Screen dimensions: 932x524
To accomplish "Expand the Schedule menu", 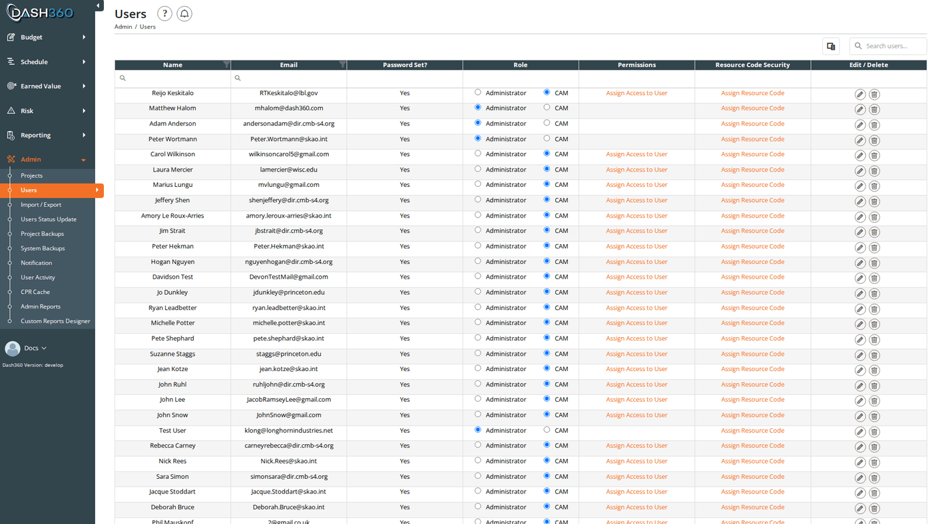I will (47, 62).
